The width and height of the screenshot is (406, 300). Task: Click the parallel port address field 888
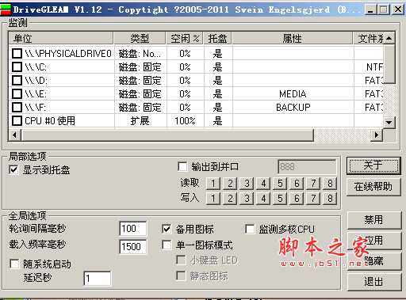point(307,167)
